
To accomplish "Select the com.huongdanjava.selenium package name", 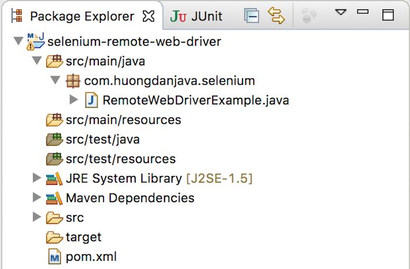I will pos(169,81).
